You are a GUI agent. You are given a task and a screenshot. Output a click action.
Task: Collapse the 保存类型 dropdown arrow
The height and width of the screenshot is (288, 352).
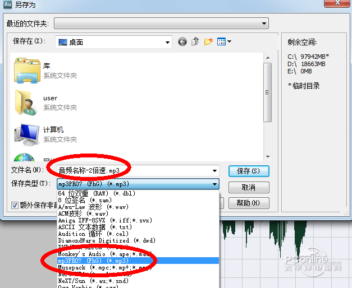click(214, 184)
